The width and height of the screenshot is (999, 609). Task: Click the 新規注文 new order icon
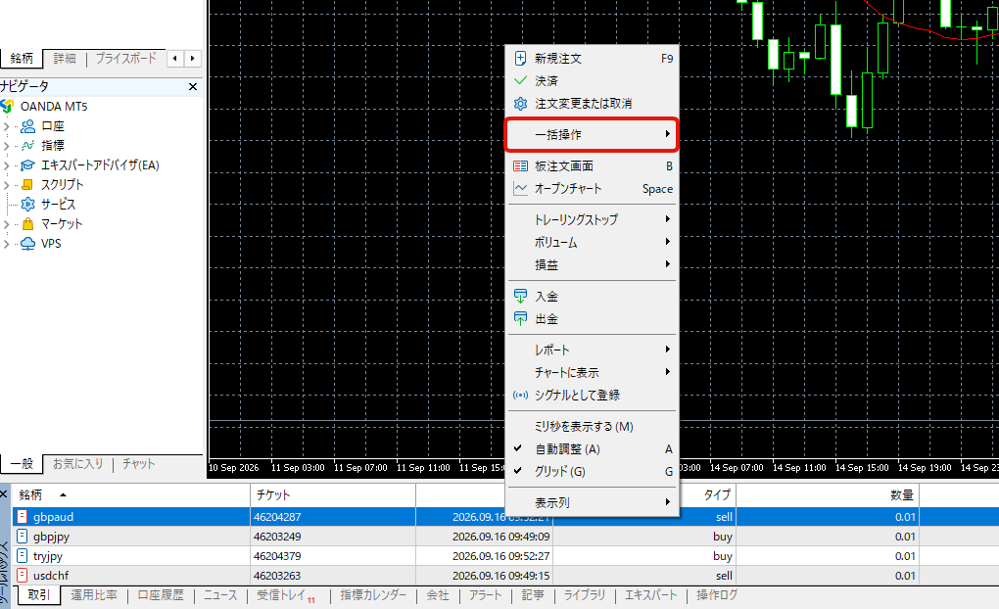(520, 59)
